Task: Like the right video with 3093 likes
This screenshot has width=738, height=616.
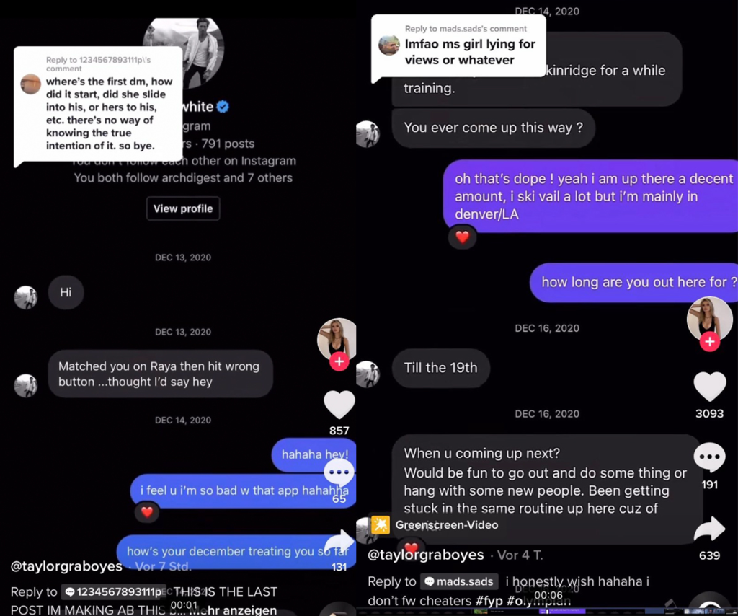Action: pos(709,386)
